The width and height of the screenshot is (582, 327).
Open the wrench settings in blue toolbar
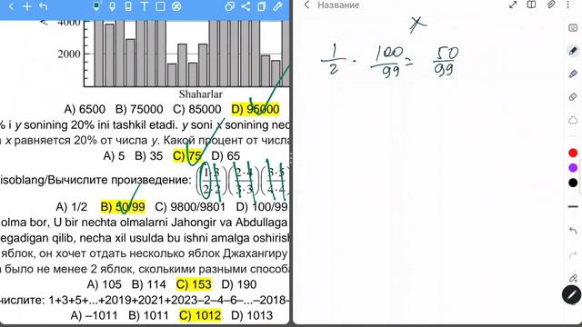pyautogui.click(x=277, y=6)
